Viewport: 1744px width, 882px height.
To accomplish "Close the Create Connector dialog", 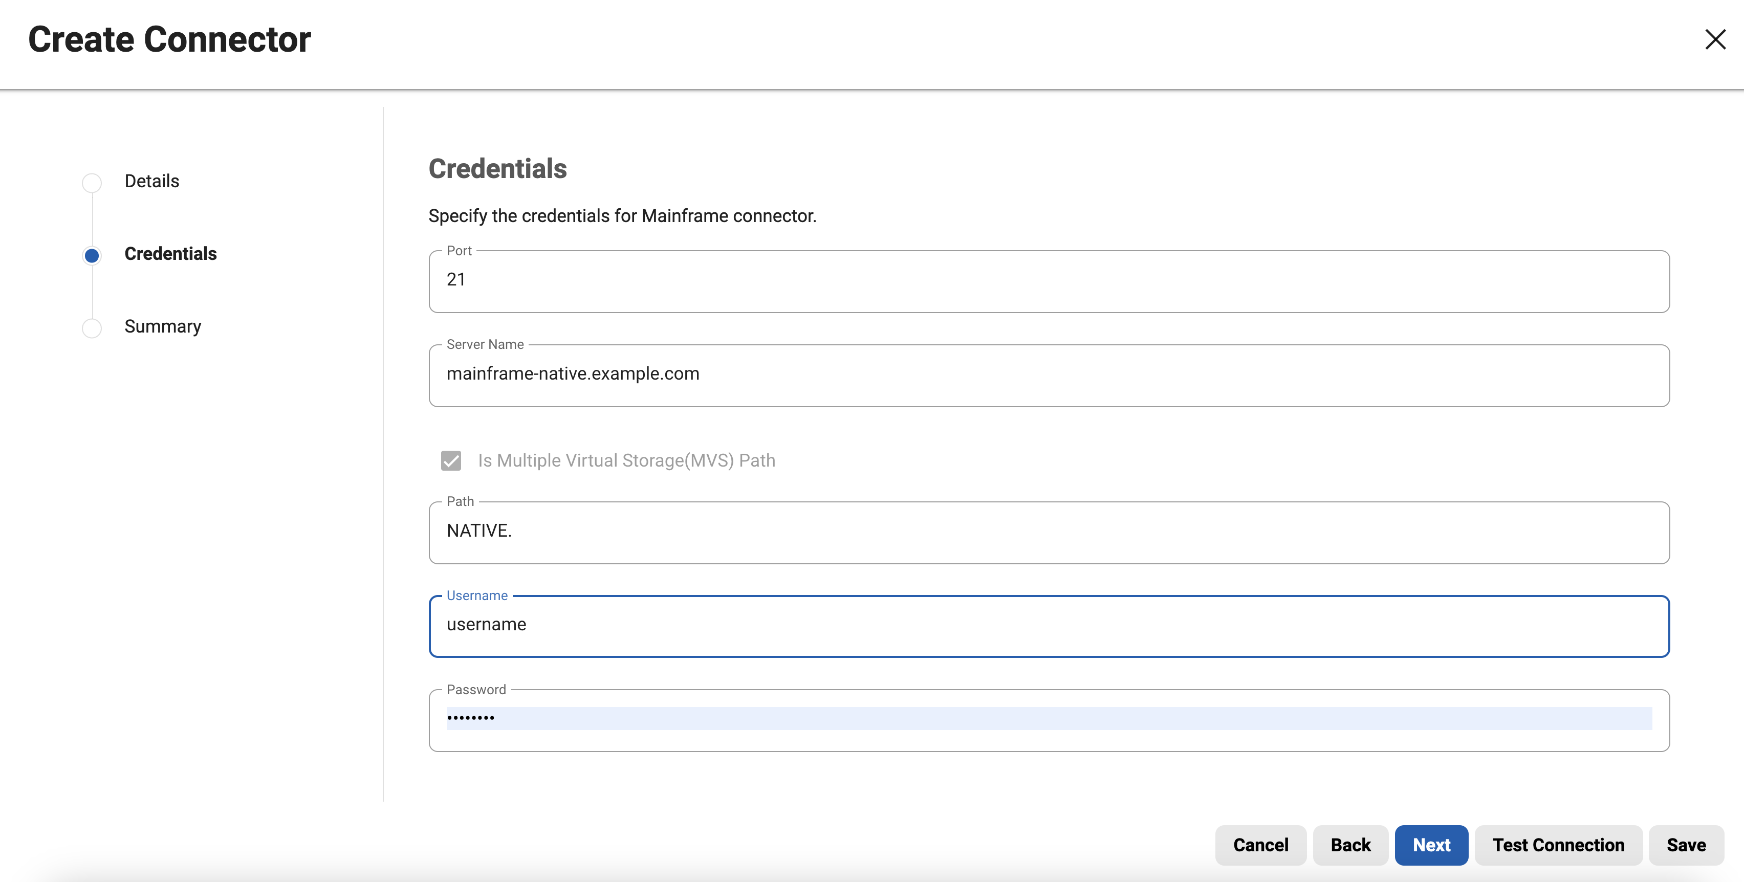I will pyautogui.click(x=1715, y=39).
